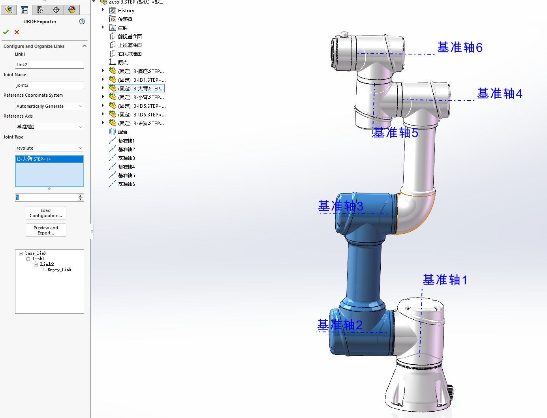The height and width of the screenshot is (418, 547).
Task: Expand the i3-底座.STEP component node
Action: [x=102, y=71]
